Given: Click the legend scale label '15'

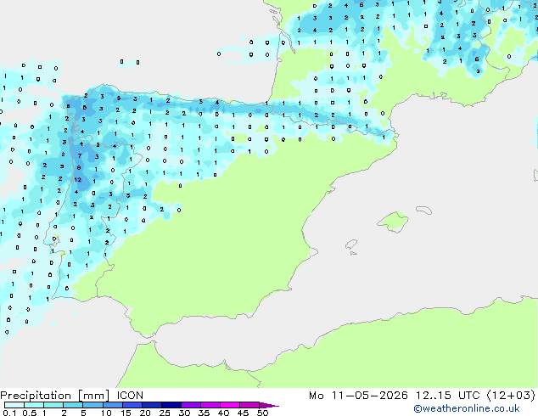Looking at the screenshot, I should click(x=126, y=413).
